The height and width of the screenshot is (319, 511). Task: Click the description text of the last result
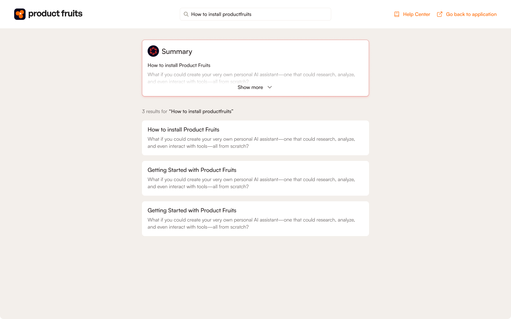[x=251, y=223]
